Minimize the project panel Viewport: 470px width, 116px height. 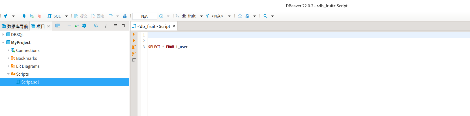(115, 25)
